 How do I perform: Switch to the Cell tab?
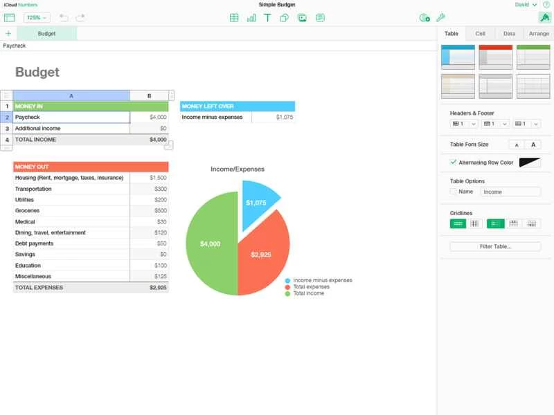(481, 33)
